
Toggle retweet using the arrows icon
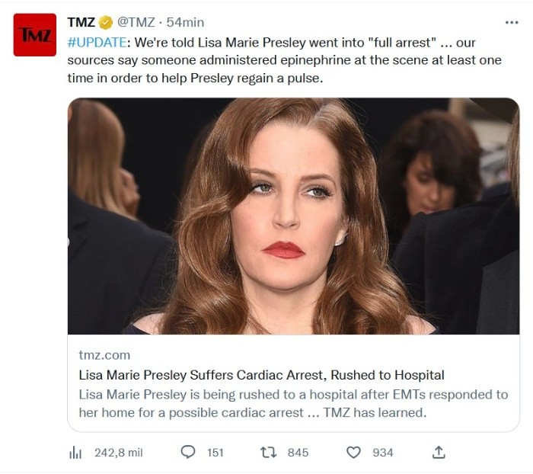click(x=269, y=453)
